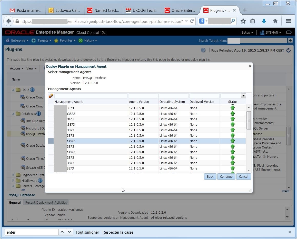Open the downloads arrow icon
The image size is (297, 239).
264,21
